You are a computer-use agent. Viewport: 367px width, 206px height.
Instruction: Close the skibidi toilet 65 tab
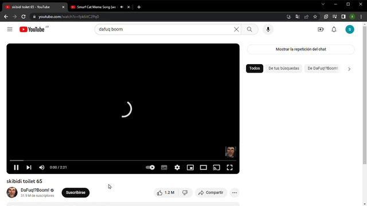[63, 7]
